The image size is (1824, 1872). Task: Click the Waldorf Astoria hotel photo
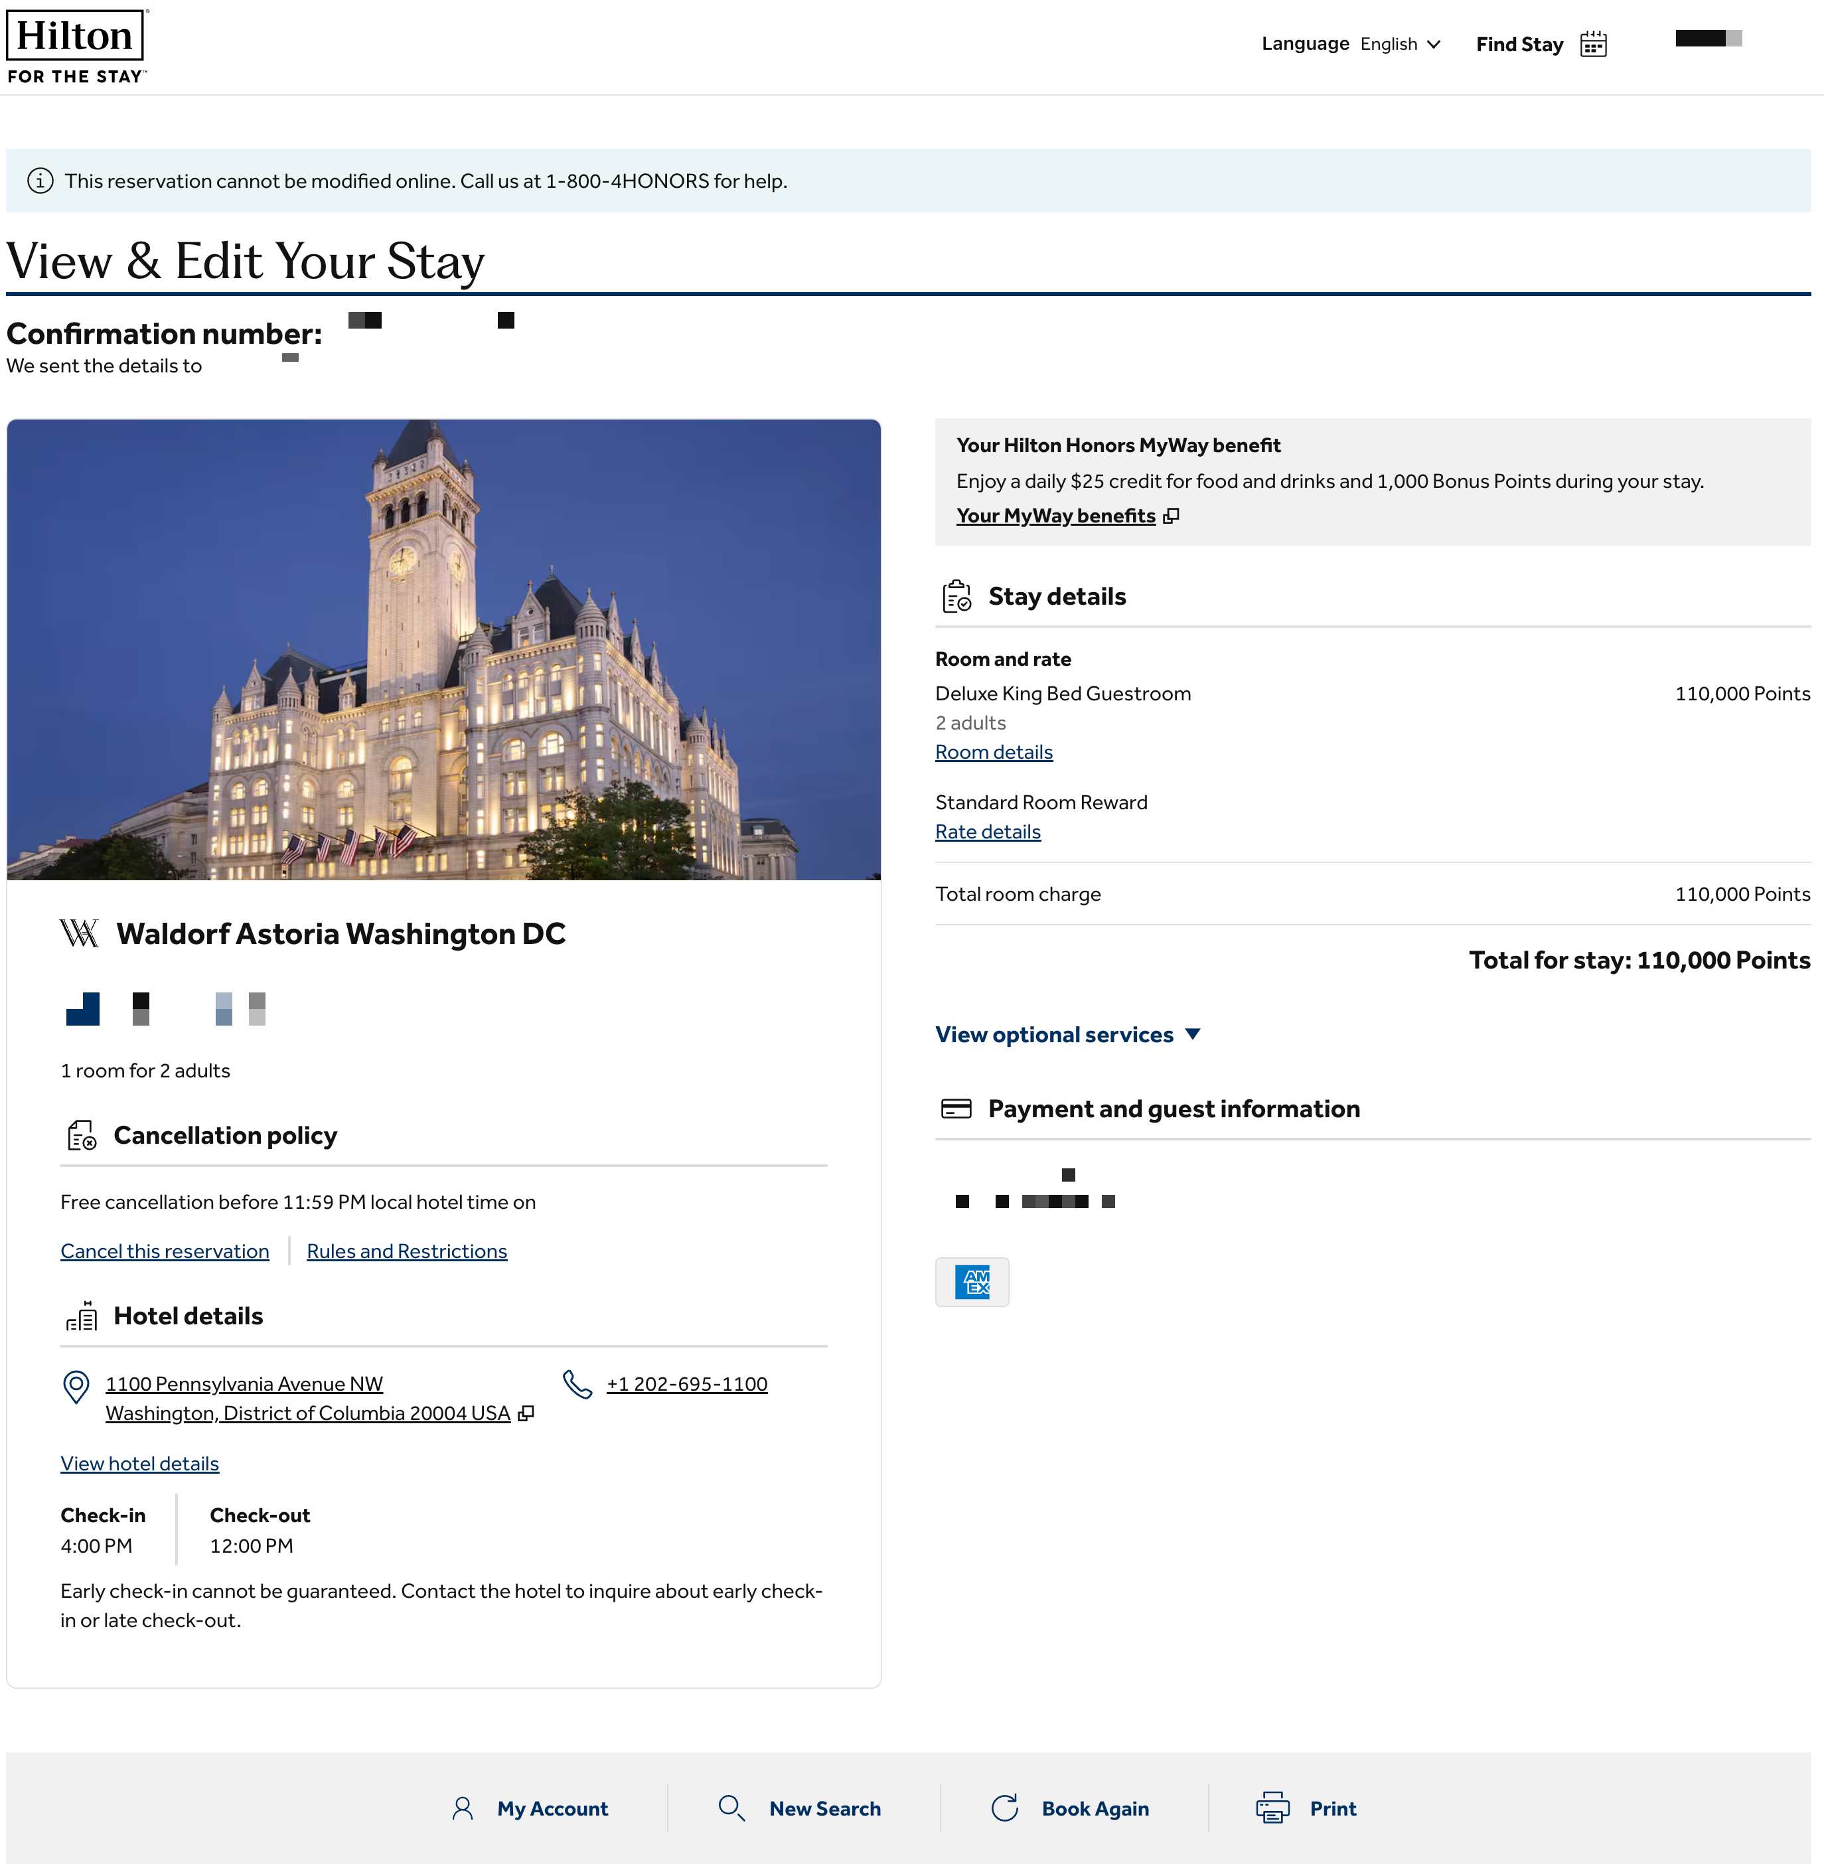tap(443, 649)
